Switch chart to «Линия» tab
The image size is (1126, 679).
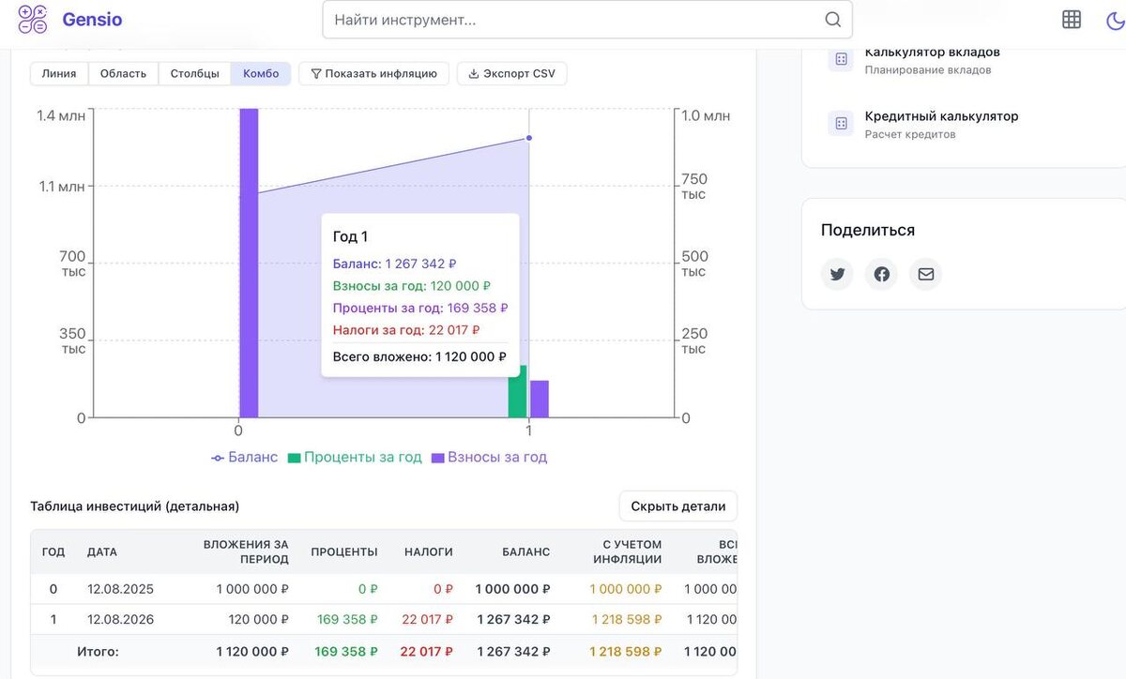59,73
